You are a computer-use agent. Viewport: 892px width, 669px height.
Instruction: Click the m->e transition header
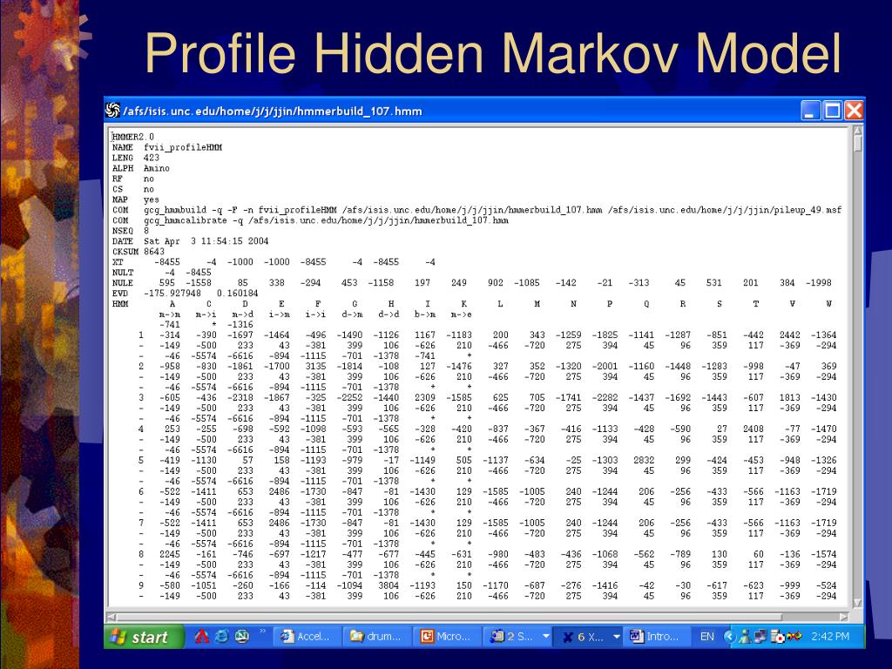coord(461,314)
